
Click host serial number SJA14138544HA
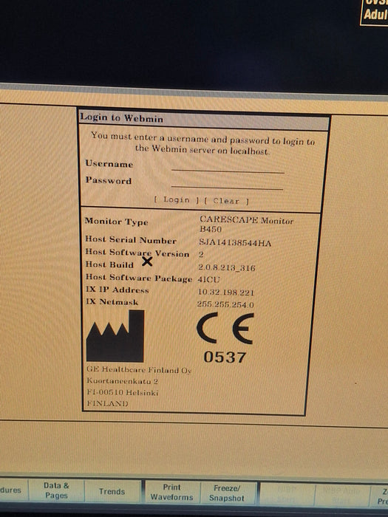(x=235, y=243)
